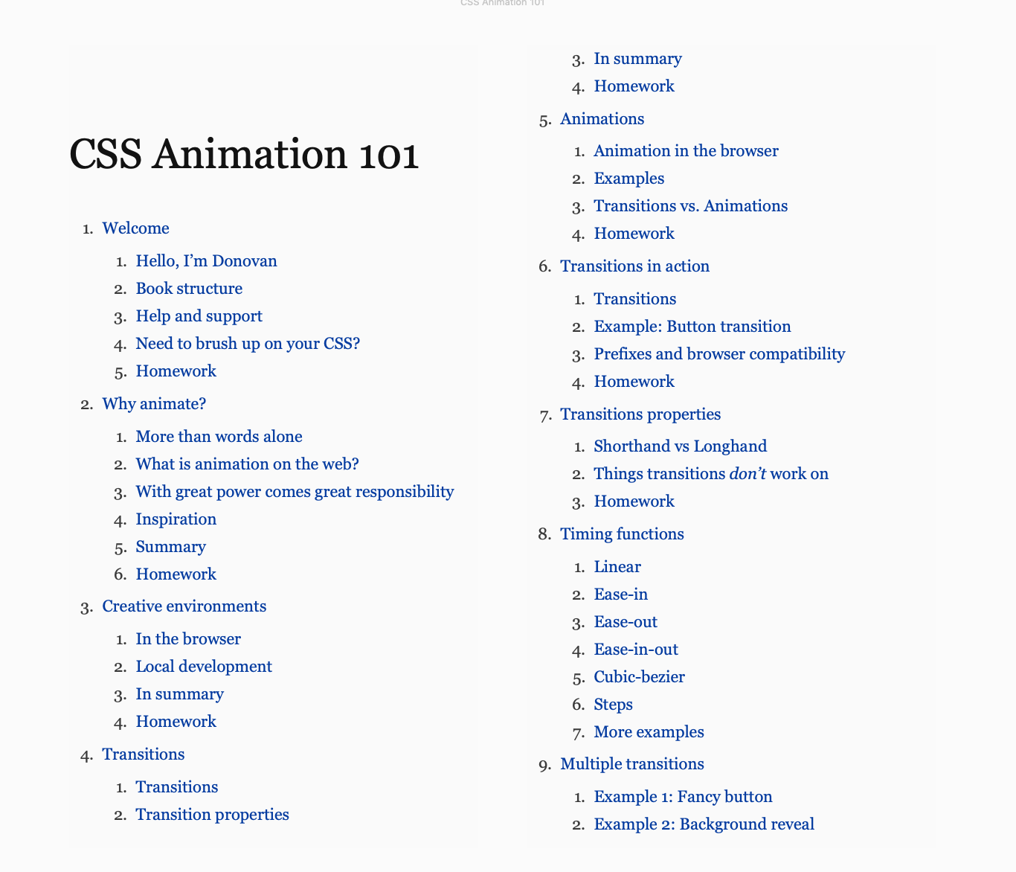Open "What is animation on the web?"
1016x872 pixels.
tap(247, 464)
